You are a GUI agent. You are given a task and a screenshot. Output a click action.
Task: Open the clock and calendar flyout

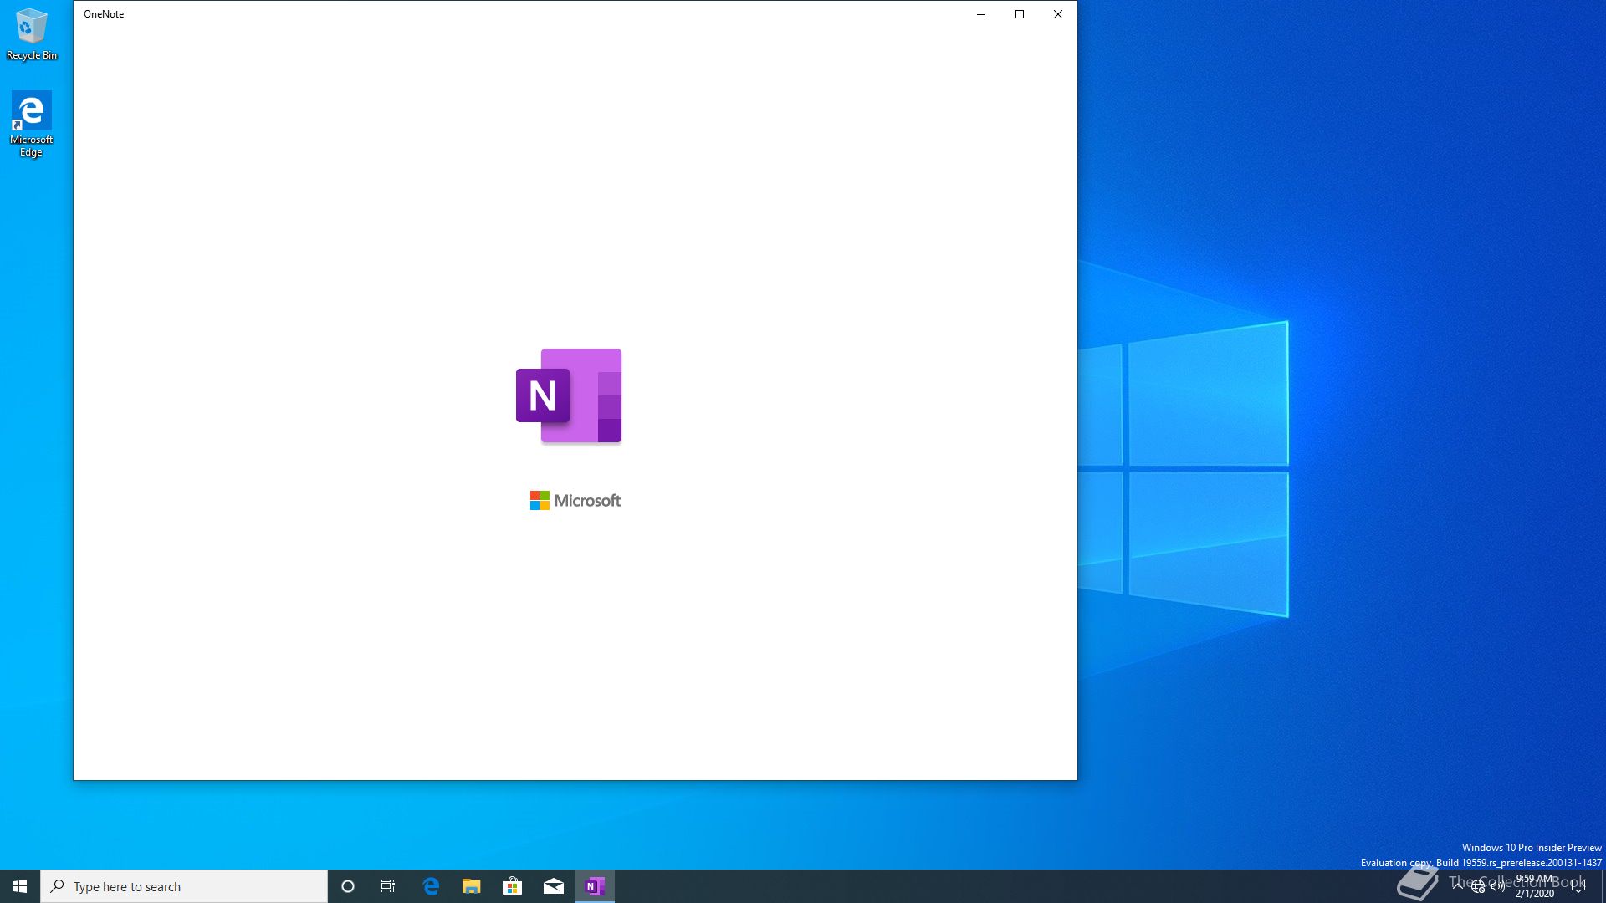click(1535, 886)
